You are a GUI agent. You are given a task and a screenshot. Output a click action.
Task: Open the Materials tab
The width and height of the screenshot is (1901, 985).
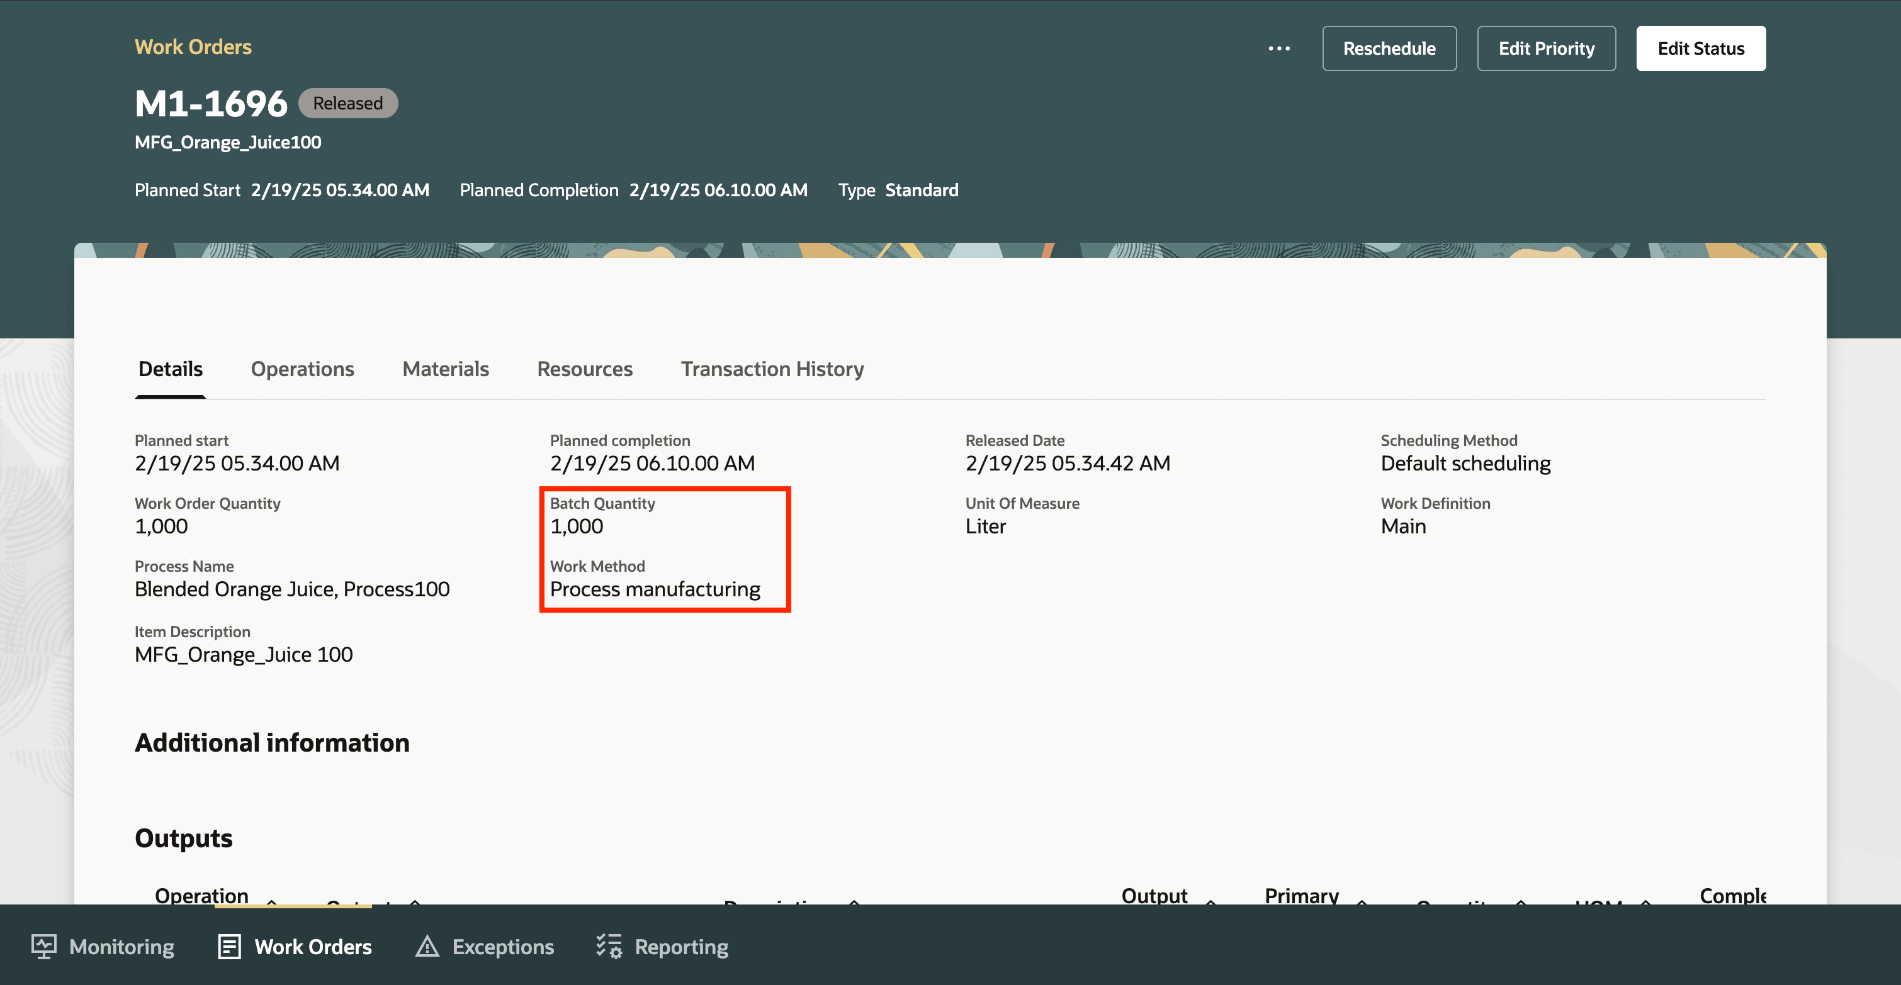(445, 369)
